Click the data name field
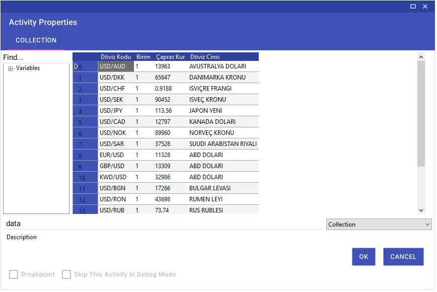 pyautogui.click(x=165, y=225)
